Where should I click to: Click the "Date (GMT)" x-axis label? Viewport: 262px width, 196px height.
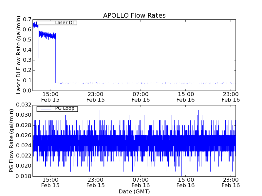(x=134, y=191)
